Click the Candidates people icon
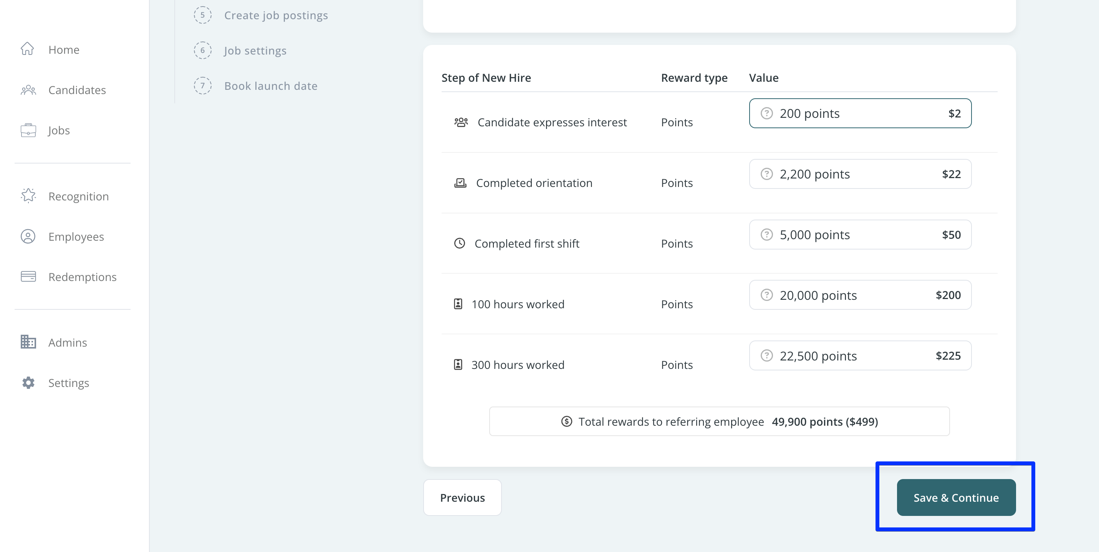This screenshot has height=552, width=1099. (x=28, y=89)
